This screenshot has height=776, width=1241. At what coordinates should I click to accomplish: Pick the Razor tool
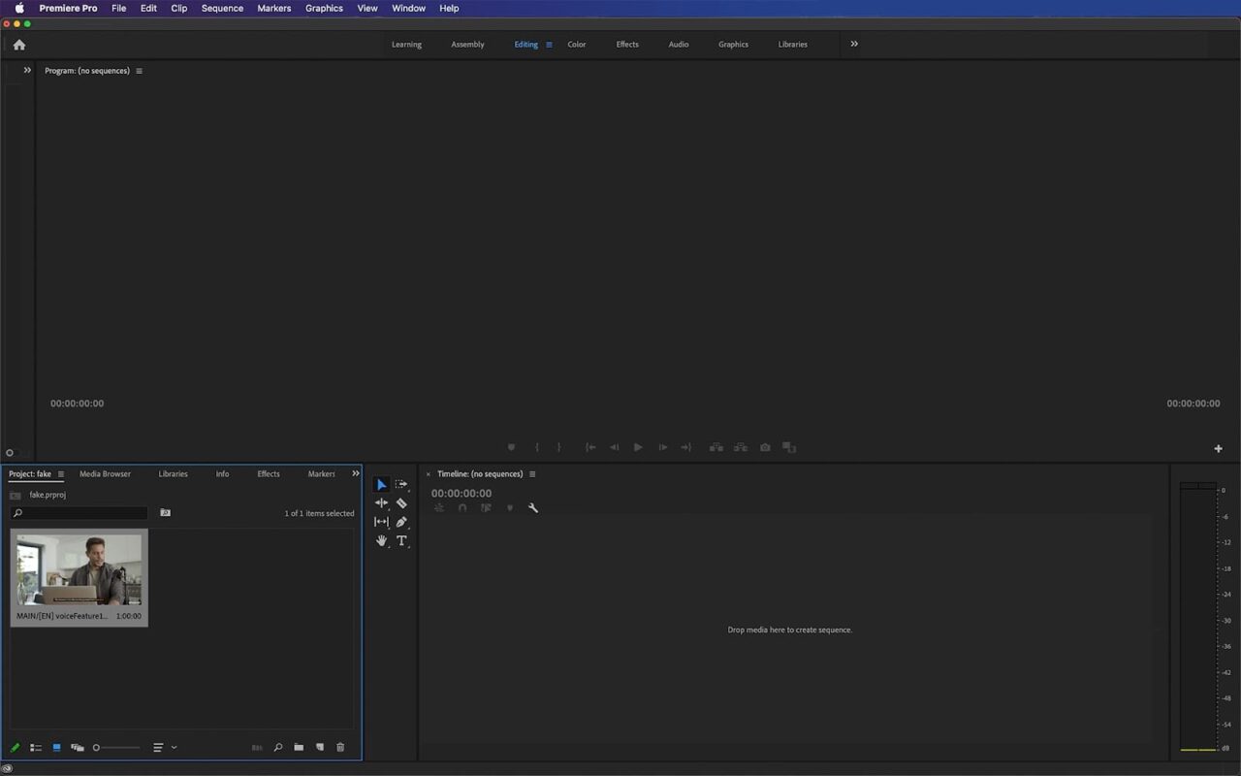(401, 502)
